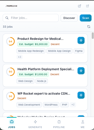Image resolution: width=94 pixels, height=130 pixels.
Task: Click the Jobs briefcase icon
Action: 12,122
